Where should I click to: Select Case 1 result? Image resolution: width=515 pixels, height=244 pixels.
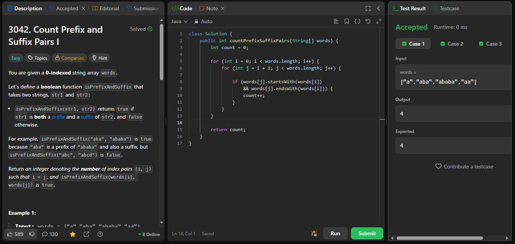[413, 44]
